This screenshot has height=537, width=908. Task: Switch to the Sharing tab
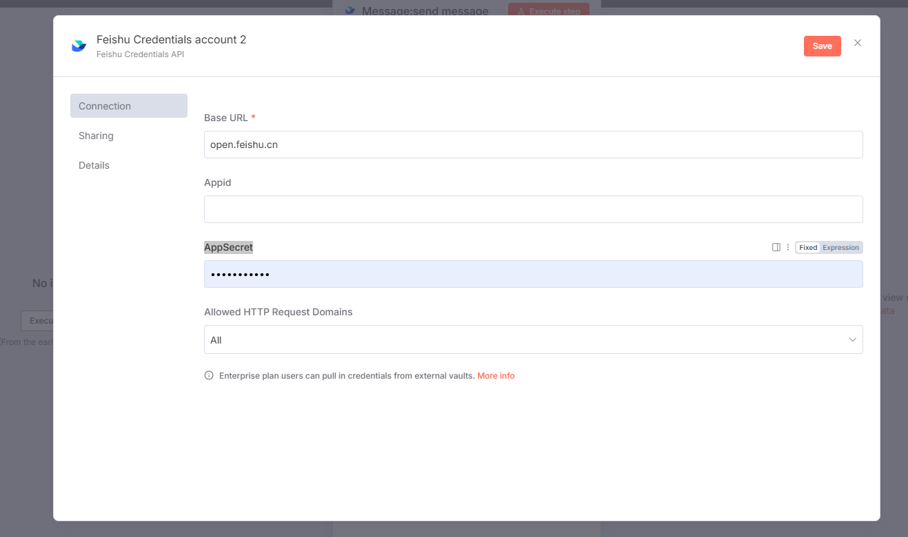(96, 136)
